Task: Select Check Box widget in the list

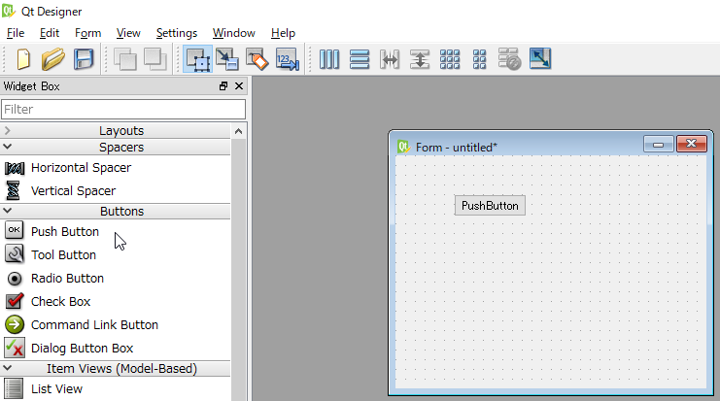Action: coord(60,302)
